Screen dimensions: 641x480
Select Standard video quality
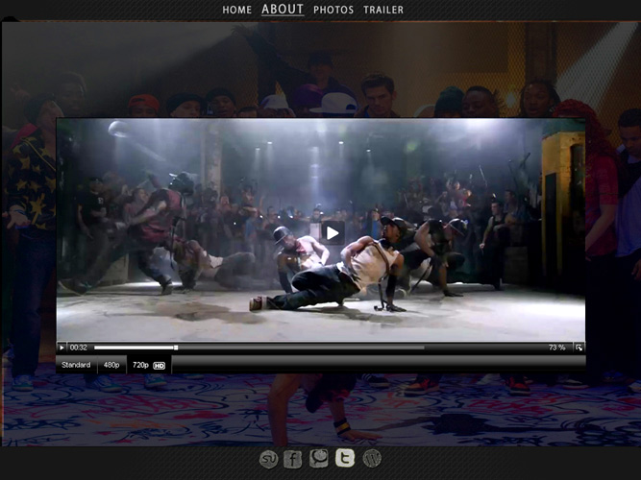click(76, 365)
